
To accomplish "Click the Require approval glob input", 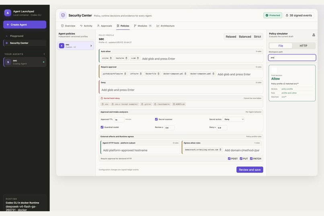I will point(239,74).
